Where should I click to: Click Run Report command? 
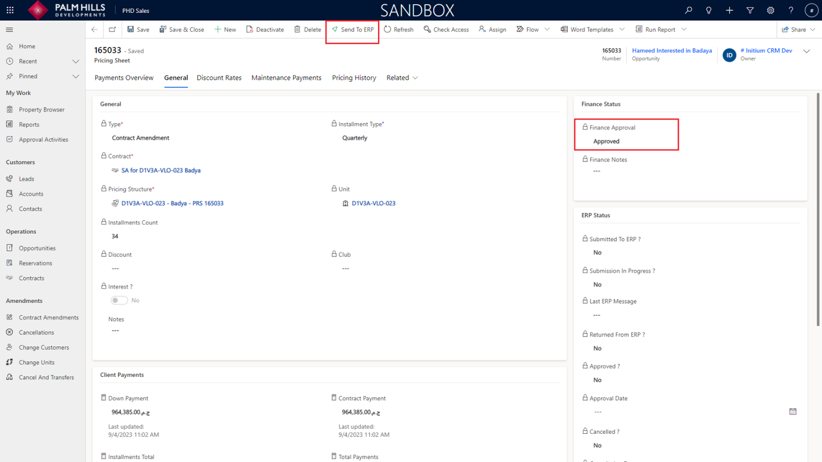pyautogui.click(x=655, y=29)
